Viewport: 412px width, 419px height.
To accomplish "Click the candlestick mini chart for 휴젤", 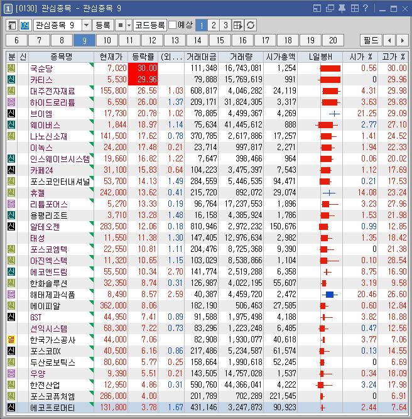I will click(x=329, y=193).
